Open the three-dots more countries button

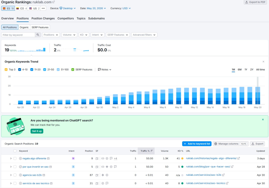43,8
